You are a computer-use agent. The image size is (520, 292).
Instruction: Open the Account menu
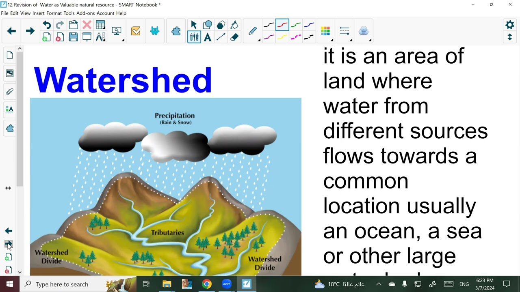(x=106, y=13)
